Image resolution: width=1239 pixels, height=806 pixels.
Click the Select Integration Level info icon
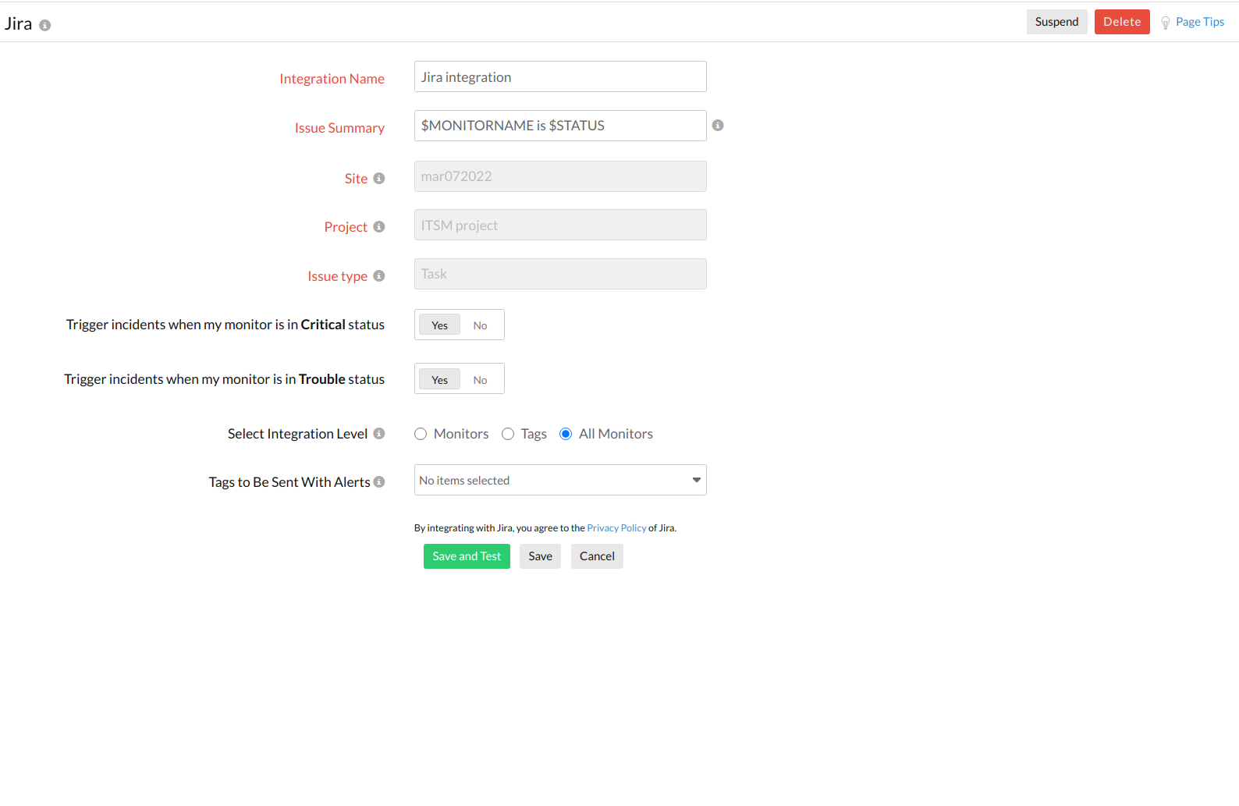tap(379, 434)
